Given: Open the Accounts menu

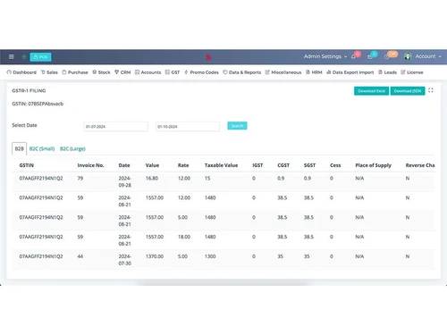Looking at the screenshot, I should click(148, 72).
